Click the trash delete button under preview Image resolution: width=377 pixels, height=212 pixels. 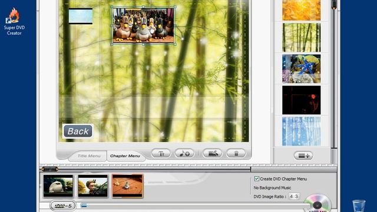(236, 153)
